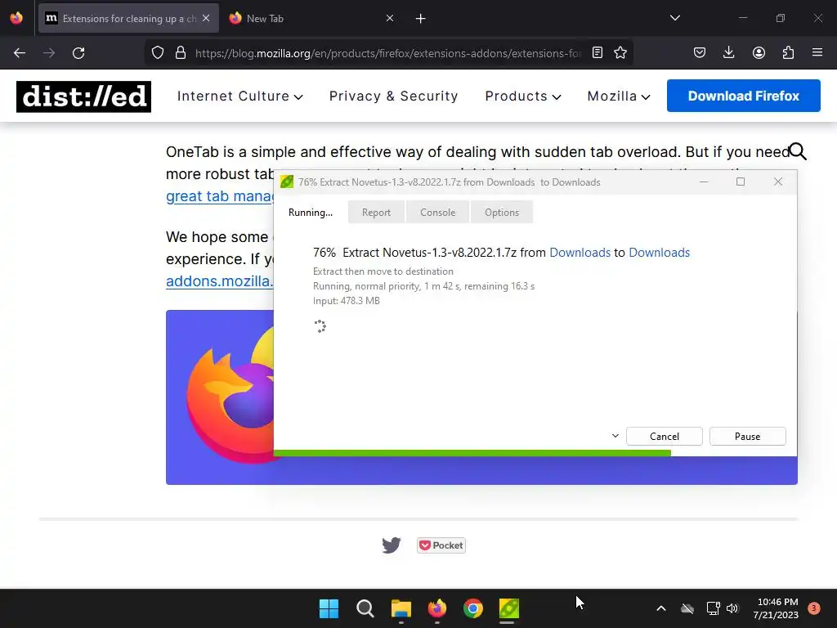Open destination Downloads folder link

pos(660,253)
